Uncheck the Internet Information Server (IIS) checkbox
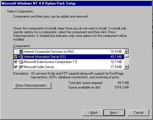 [x=16, y=57]
